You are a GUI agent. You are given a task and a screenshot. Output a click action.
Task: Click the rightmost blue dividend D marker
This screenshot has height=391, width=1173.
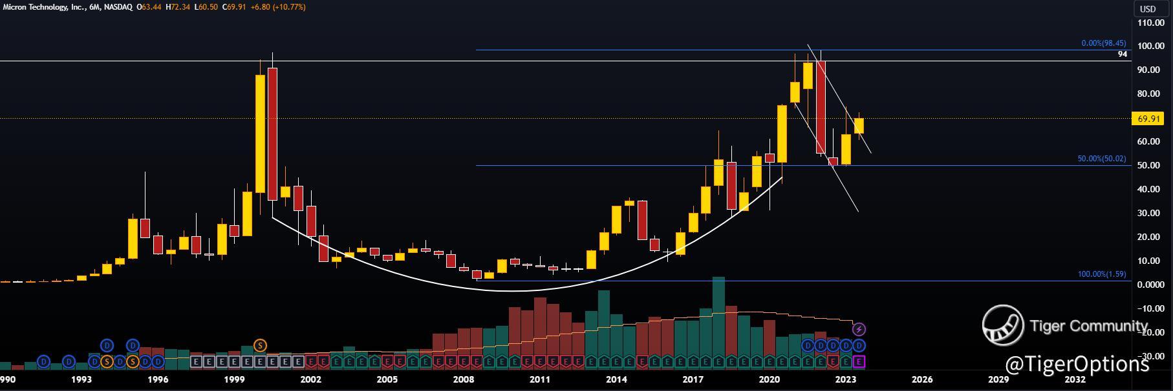click(859, 346)
